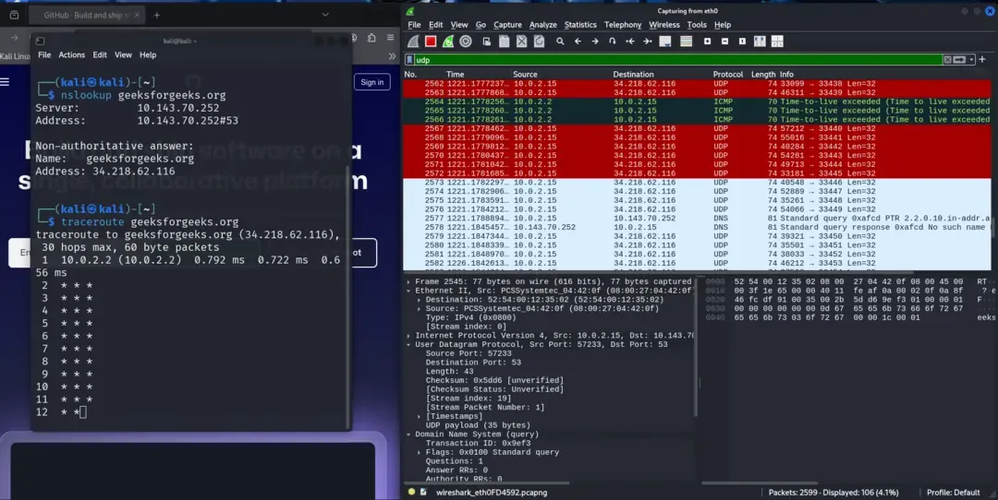Open the browser extensions puzzle icon
Image resolution: width=998 pixels, height=500 pixels.
[371, 38]
